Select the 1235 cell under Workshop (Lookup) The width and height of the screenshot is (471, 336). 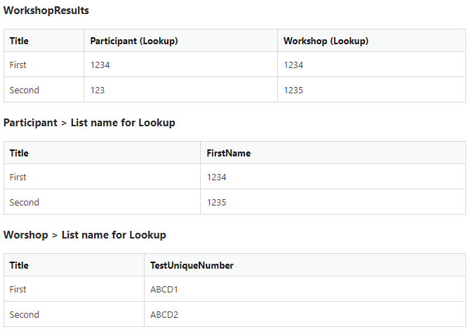[x=293, y=90]
